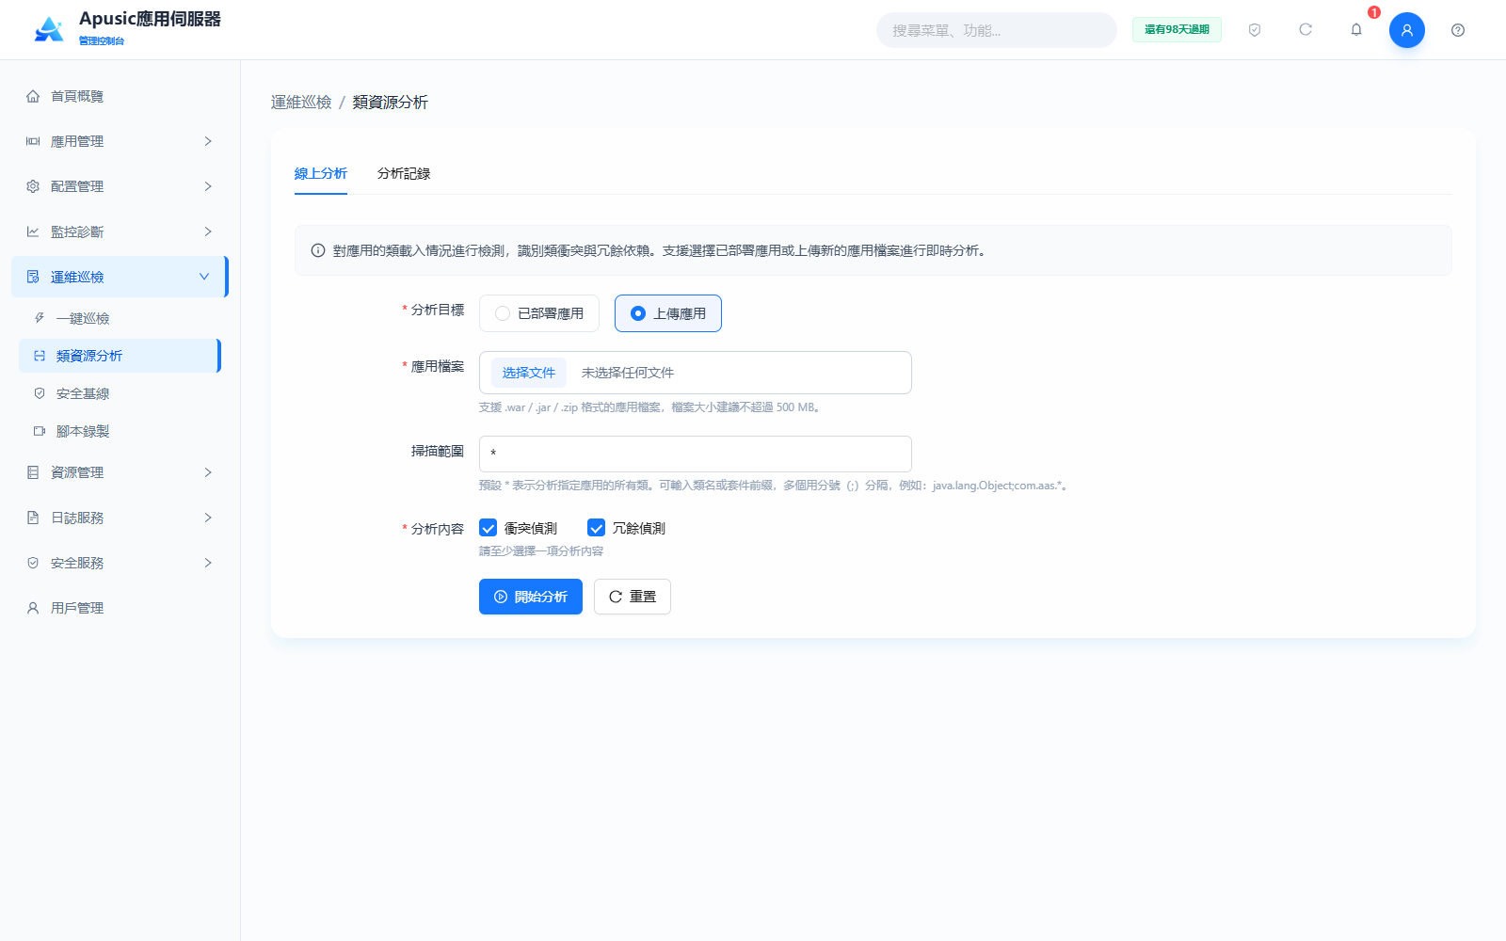Image resolution: width=1506 pixels, height=941 pixels.
Task: Click the user icon for 用戶管理
Action: pyautogui.click(x=33, y=608)
